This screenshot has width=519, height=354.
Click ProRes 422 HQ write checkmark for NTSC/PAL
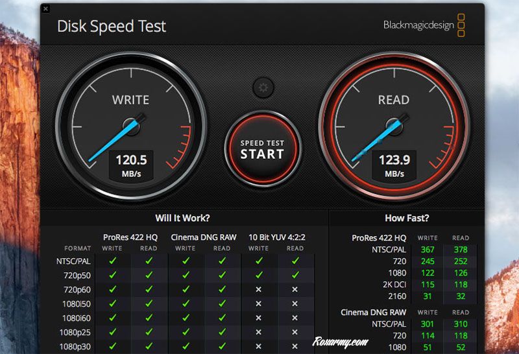[x=112, y=261]
